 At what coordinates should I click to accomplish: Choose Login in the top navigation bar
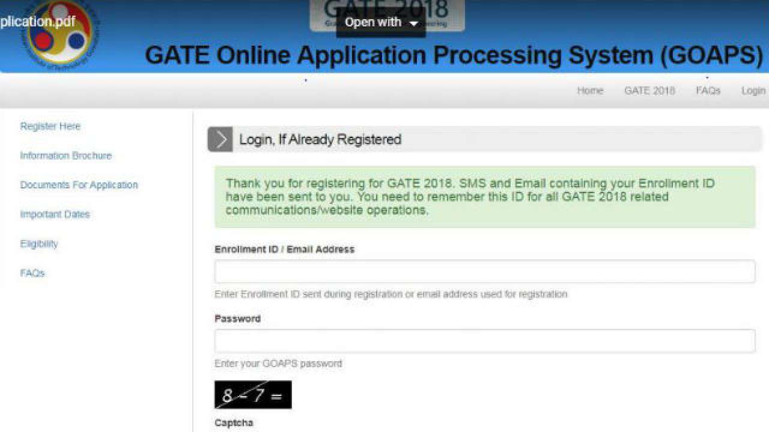753,91
